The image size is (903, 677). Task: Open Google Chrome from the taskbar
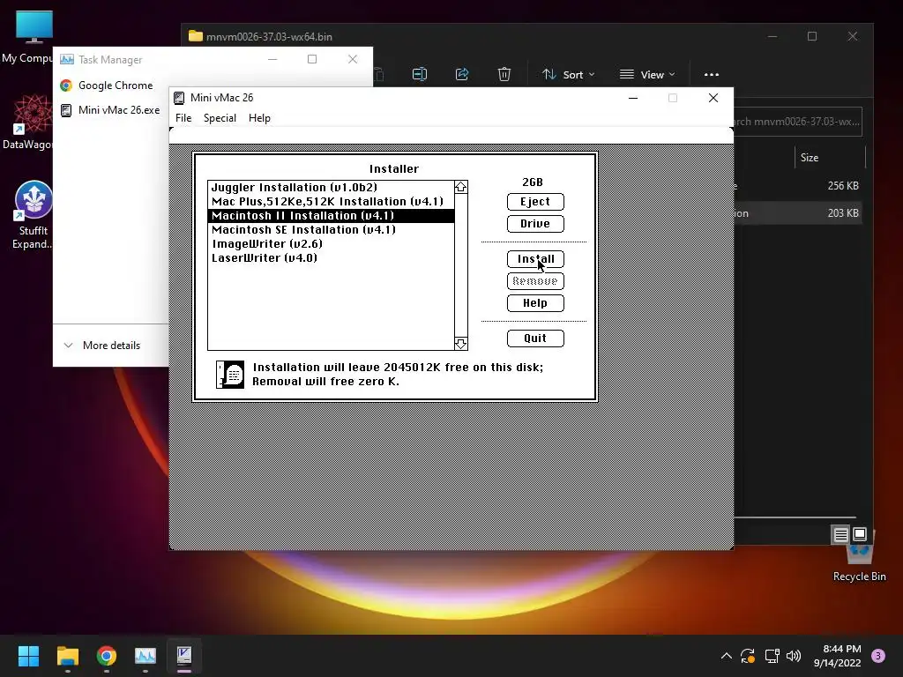pos(107,656)
